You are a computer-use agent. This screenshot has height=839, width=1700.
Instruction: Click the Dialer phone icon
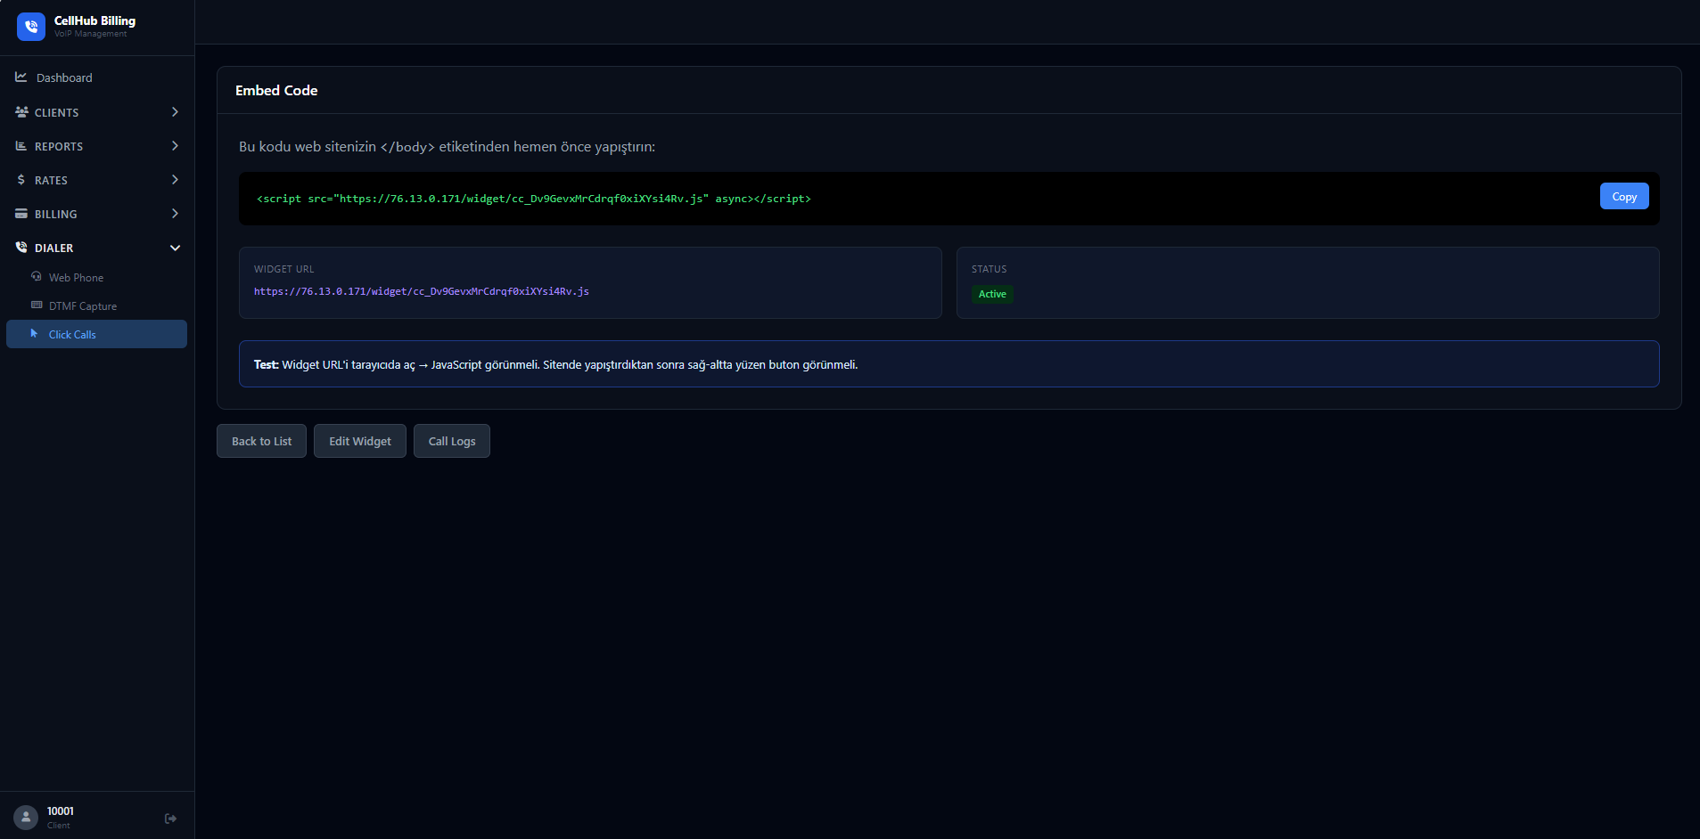[x=21, y=248]
